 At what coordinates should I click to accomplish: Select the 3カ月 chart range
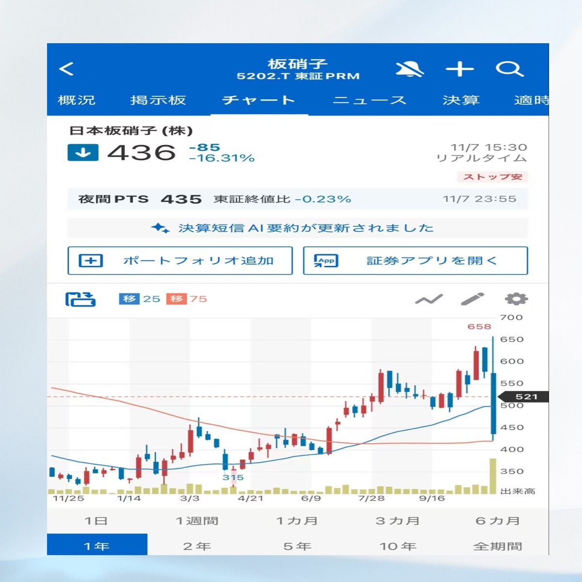pos(397,521)
